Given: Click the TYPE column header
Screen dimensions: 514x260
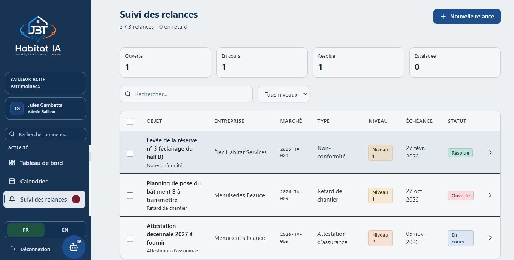Looking at the screenshot, I should pos(324,121).
